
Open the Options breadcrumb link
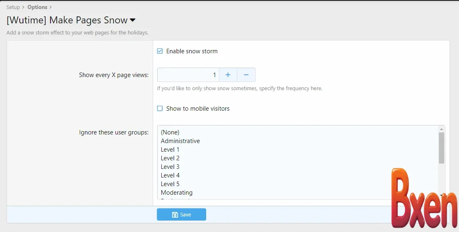tap(37, 7)
